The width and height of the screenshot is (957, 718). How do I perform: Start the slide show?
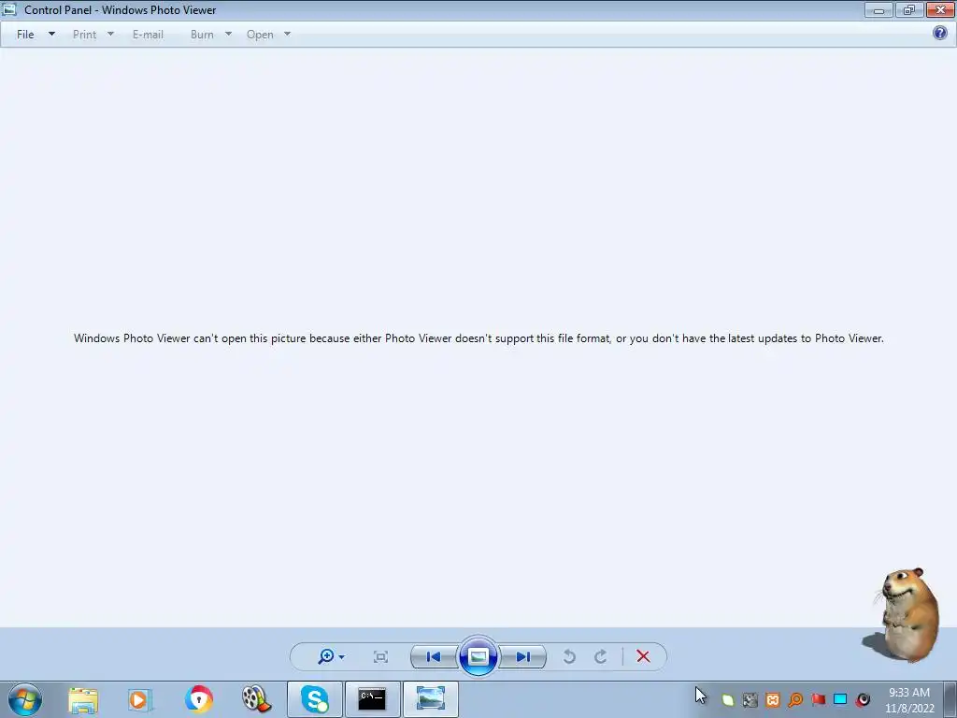(478, 656)
